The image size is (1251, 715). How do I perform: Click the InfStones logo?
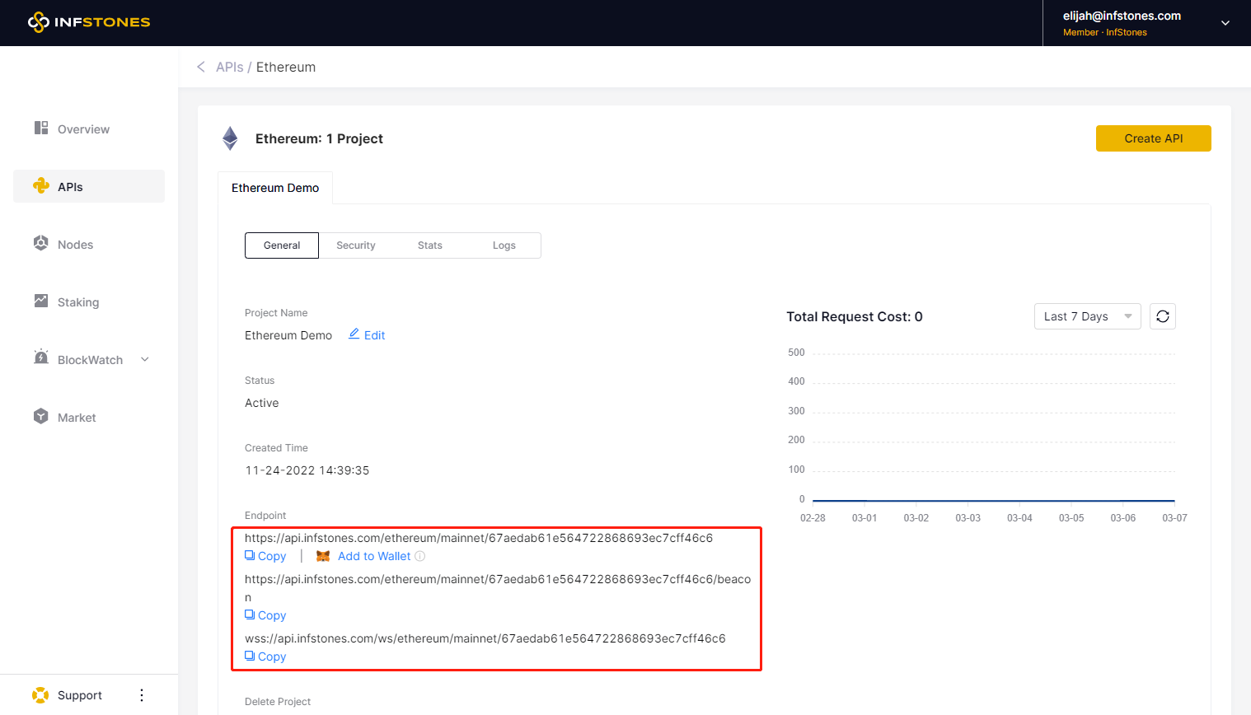click(89, 22)
